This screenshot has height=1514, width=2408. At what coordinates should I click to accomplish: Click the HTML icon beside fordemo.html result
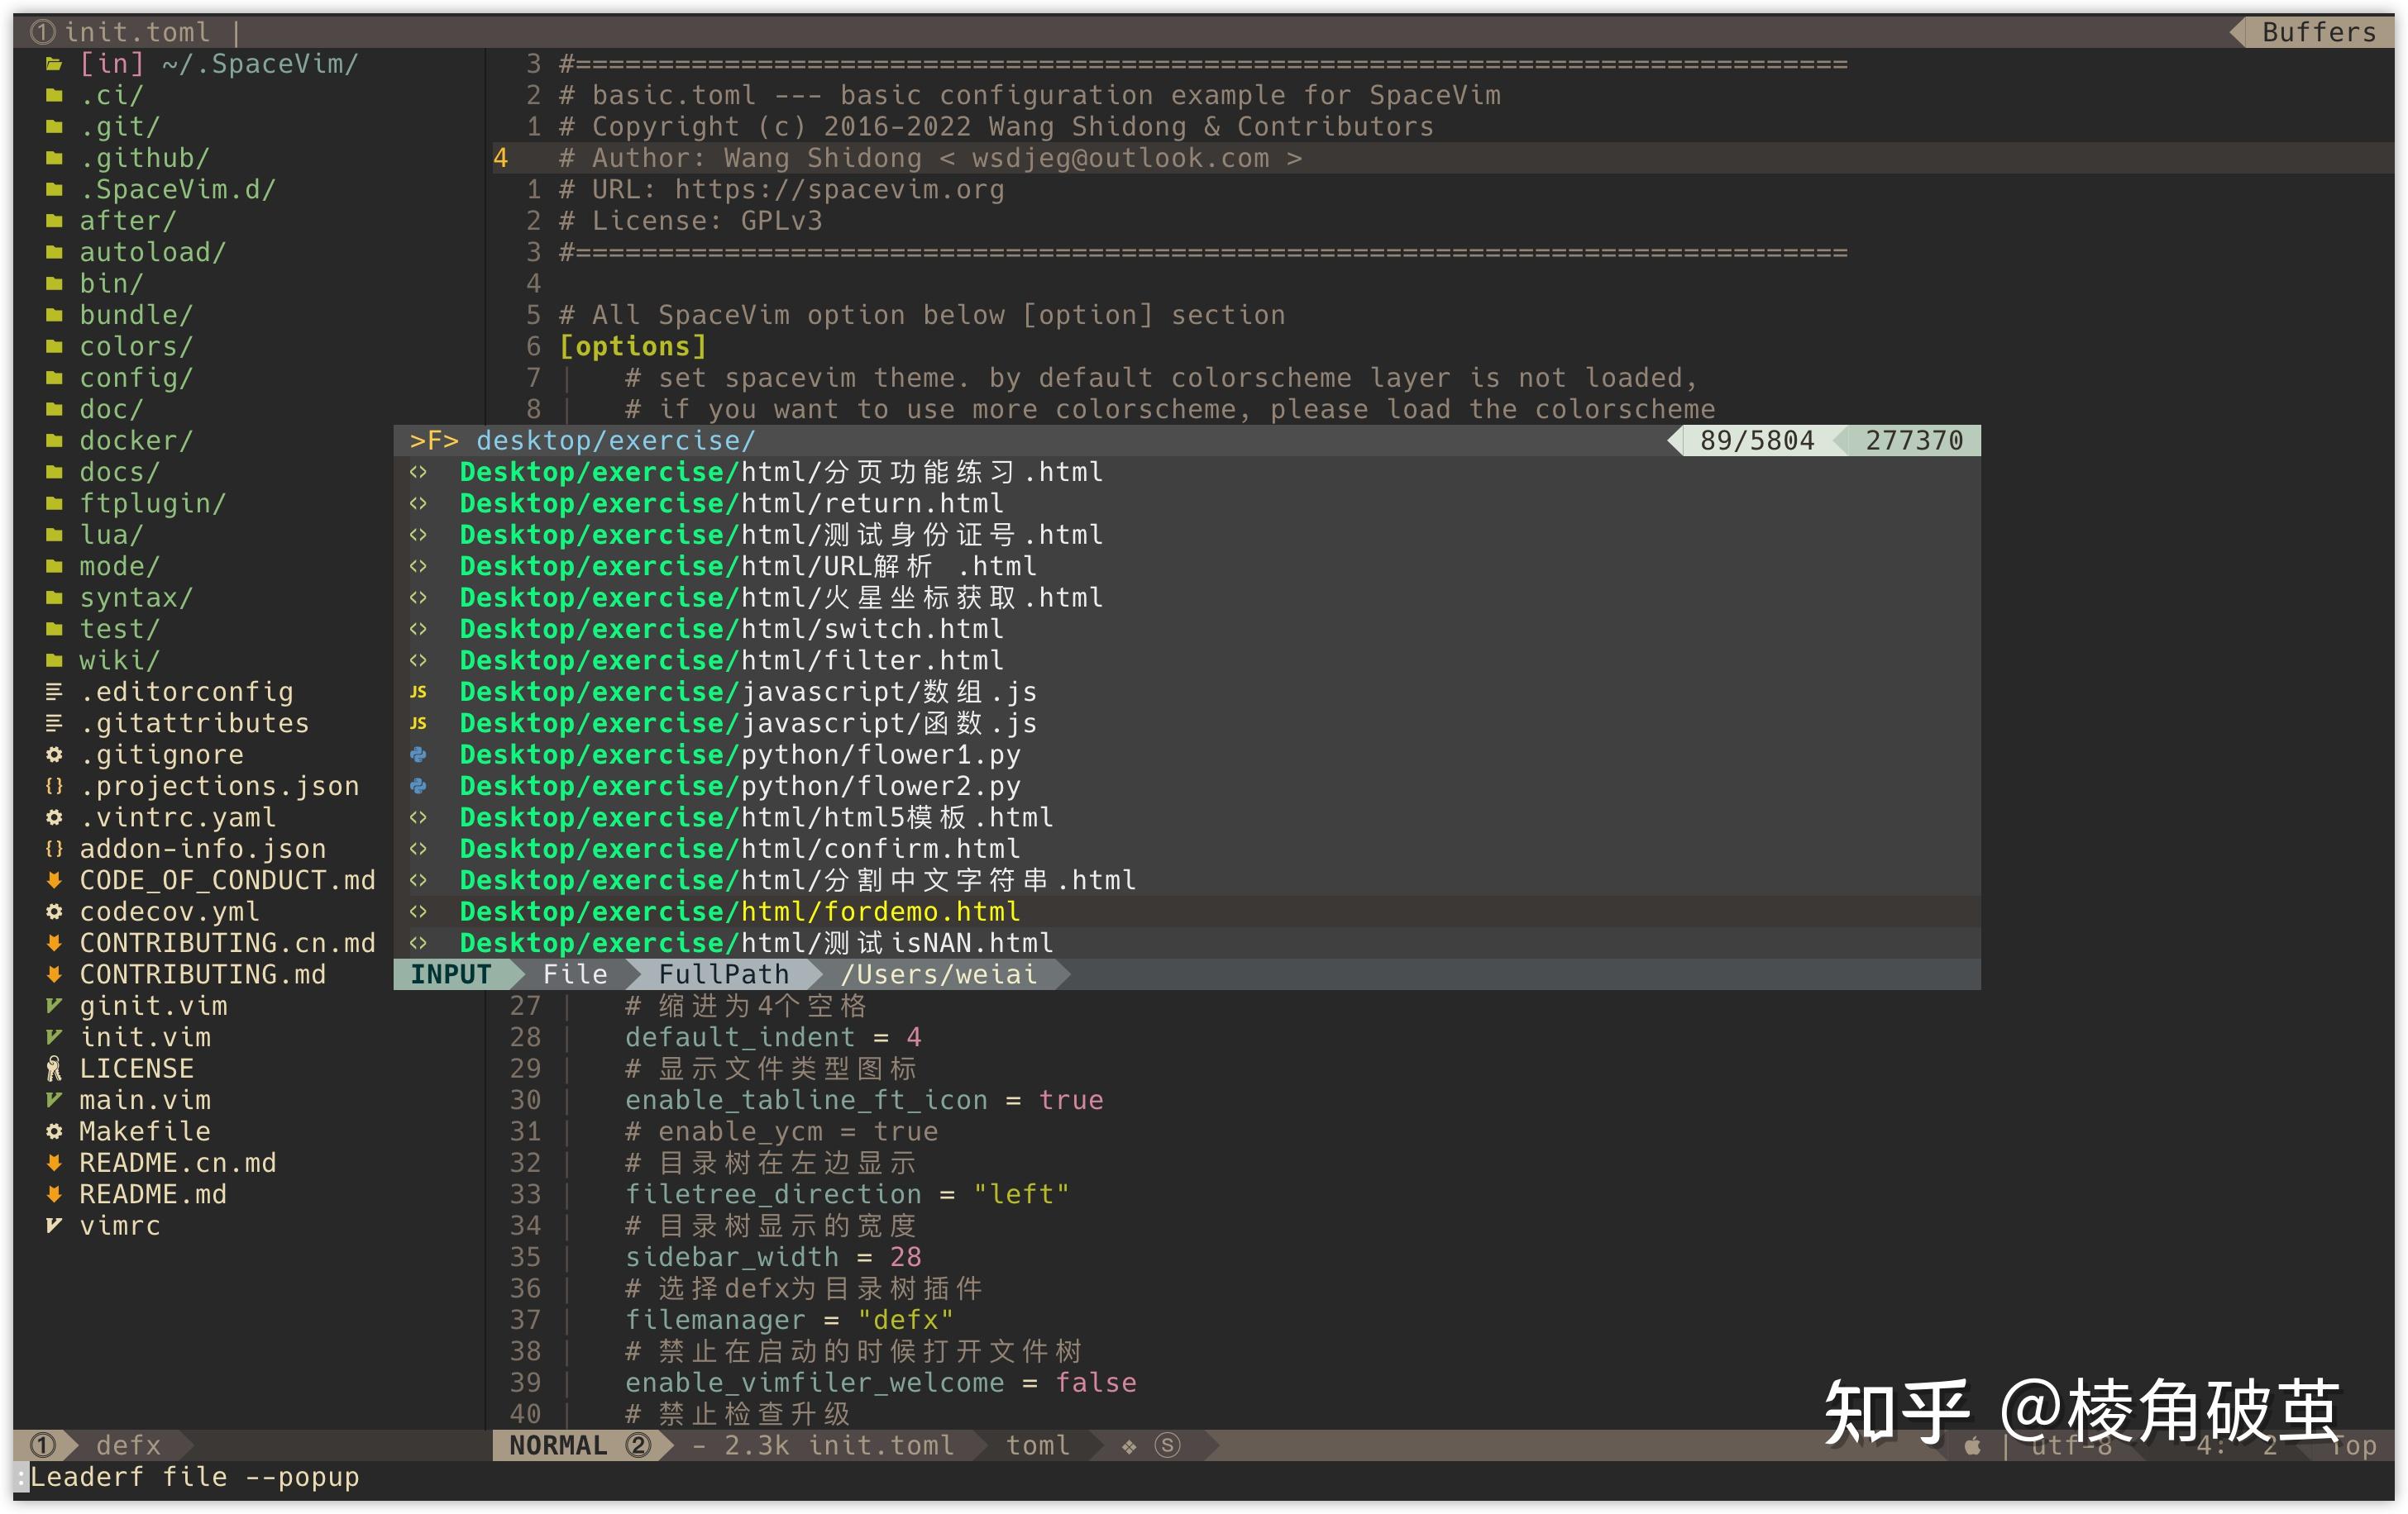point(418,912)
